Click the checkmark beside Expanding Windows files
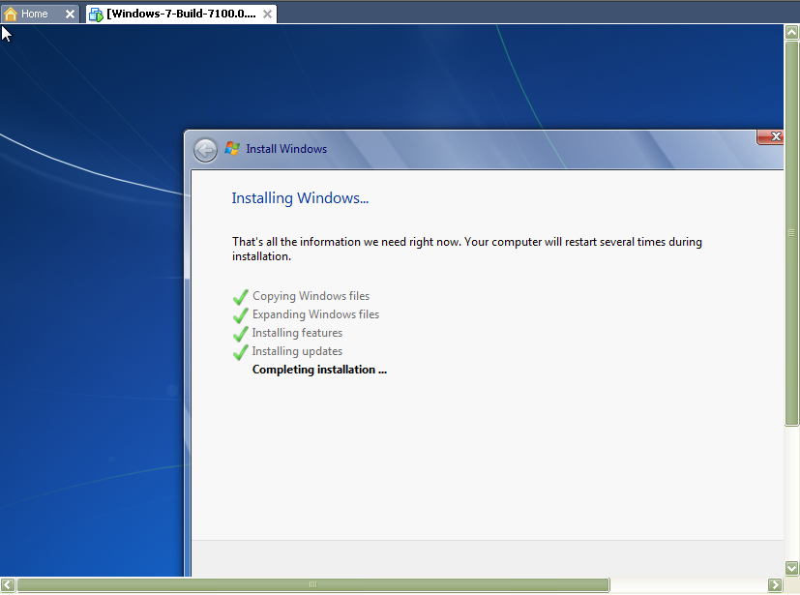Viewport: 800px width, 595px height. [x=241, y=315]
